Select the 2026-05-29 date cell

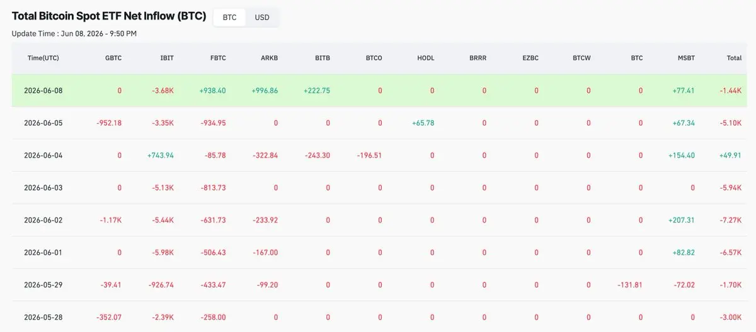point(43,285)
